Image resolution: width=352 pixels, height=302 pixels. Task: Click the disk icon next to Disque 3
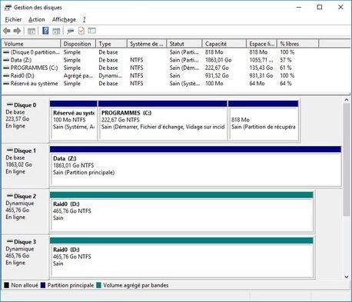tap(10, 241)
